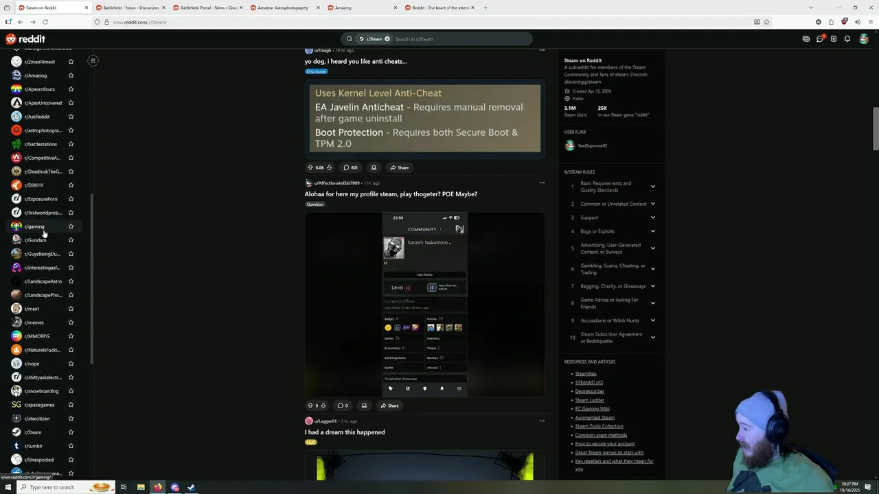Open the overflow menu on u/Lagger01 post
Screen dimensions: 879x494
542,421
